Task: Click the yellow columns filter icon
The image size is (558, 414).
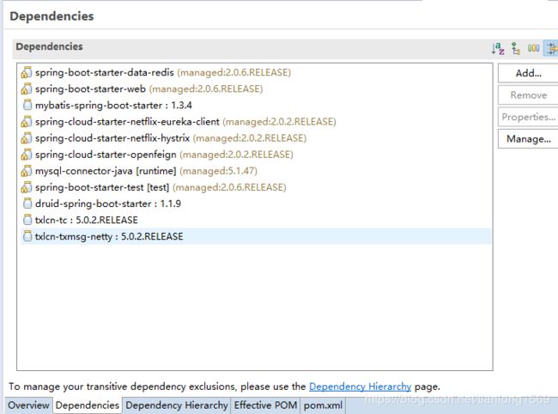Action: [x=533, y=48]
